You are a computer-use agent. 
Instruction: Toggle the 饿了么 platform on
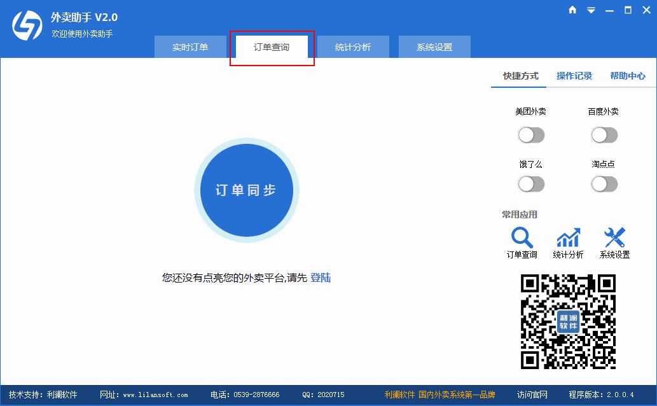pyautogui.click(x=531, y=183)
